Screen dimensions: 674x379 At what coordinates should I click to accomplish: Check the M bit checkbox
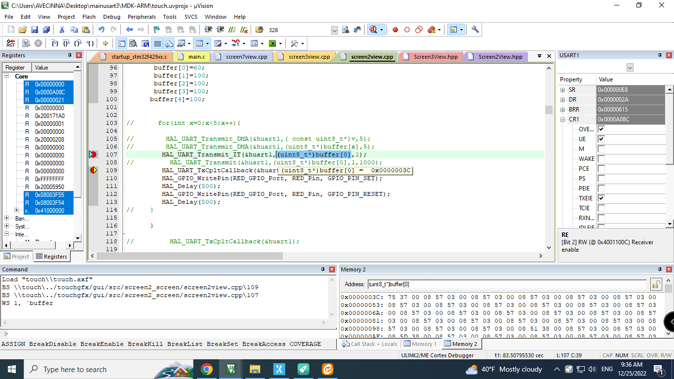[601, 149]
